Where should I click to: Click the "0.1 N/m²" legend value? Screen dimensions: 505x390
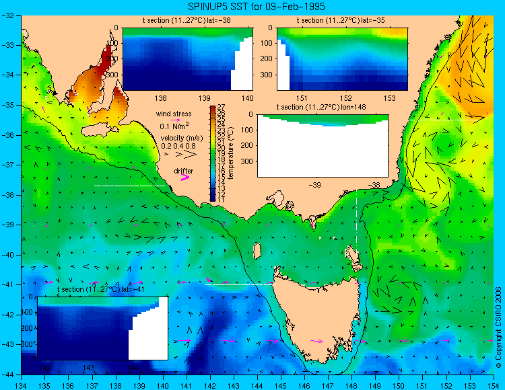point(174,126)
